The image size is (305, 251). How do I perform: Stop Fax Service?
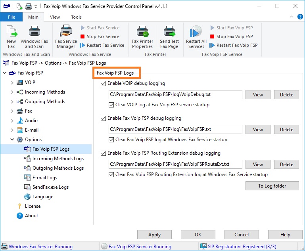click(100, 36)
